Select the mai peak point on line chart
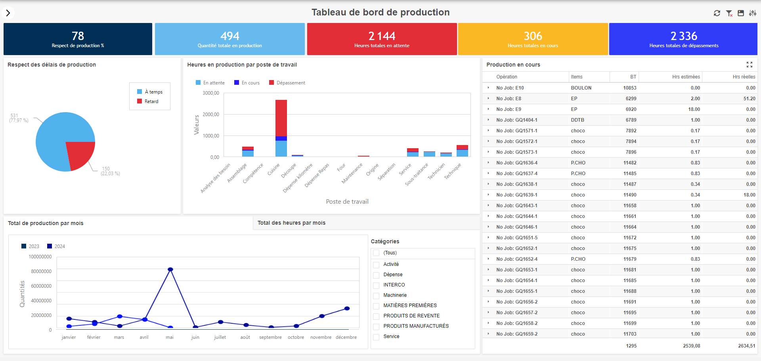This screenshot has height=361, width=761. [x=170, y=269]
